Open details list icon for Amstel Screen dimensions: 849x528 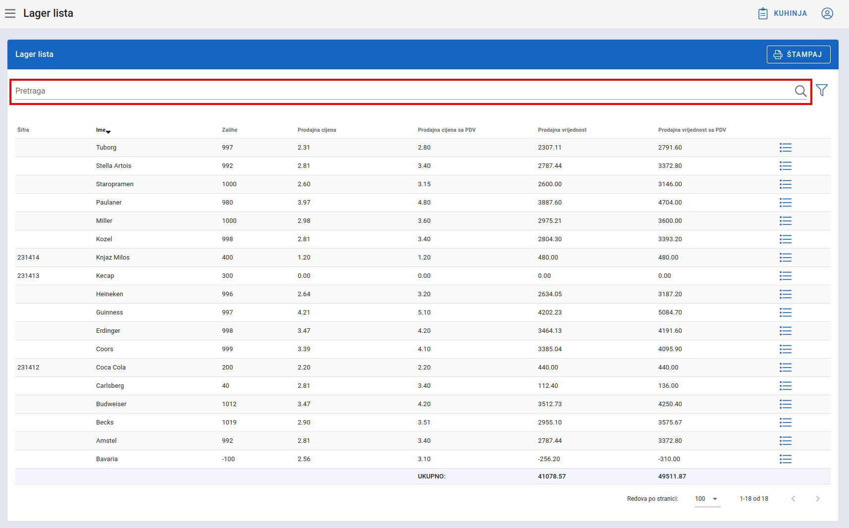pos(786,441)
